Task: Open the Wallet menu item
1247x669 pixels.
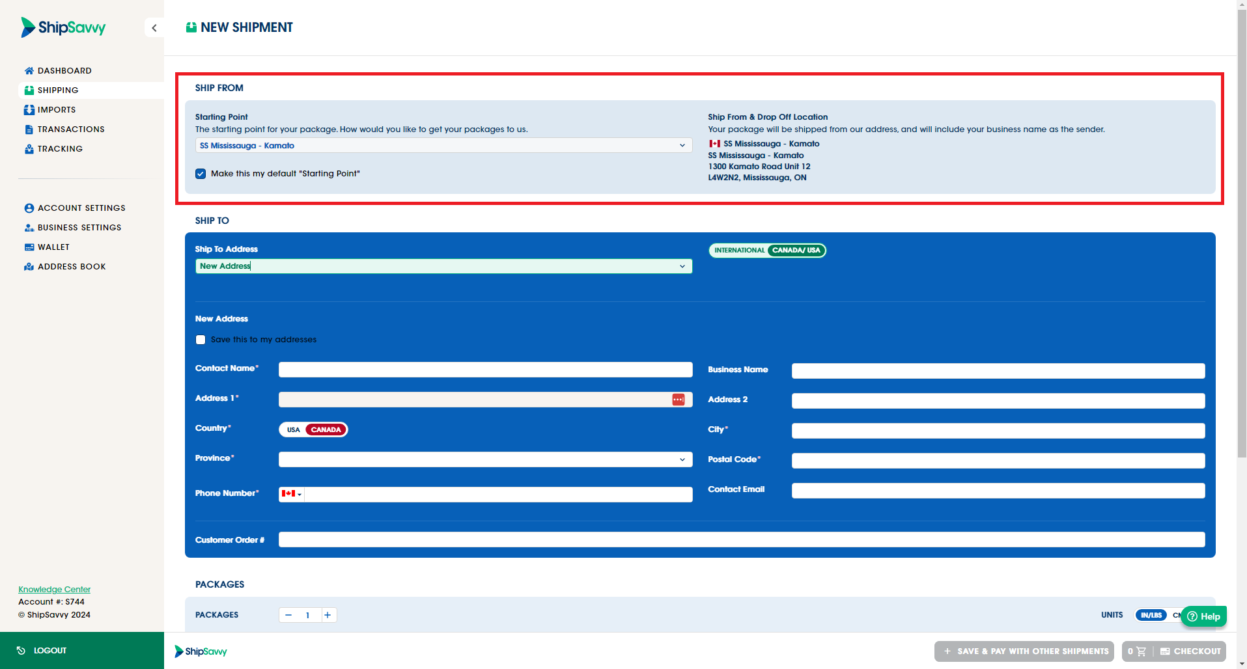Action: point(53,247)
